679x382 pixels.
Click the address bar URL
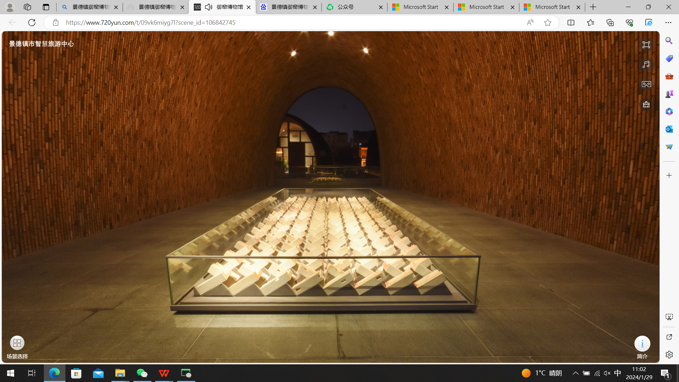(x=150, y=23)
